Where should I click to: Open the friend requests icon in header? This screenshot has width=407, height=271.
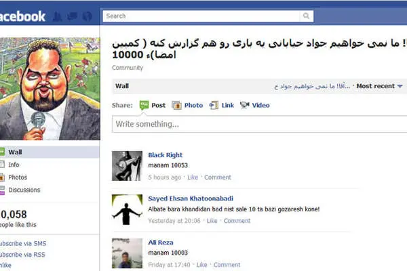tap(57, 16)
